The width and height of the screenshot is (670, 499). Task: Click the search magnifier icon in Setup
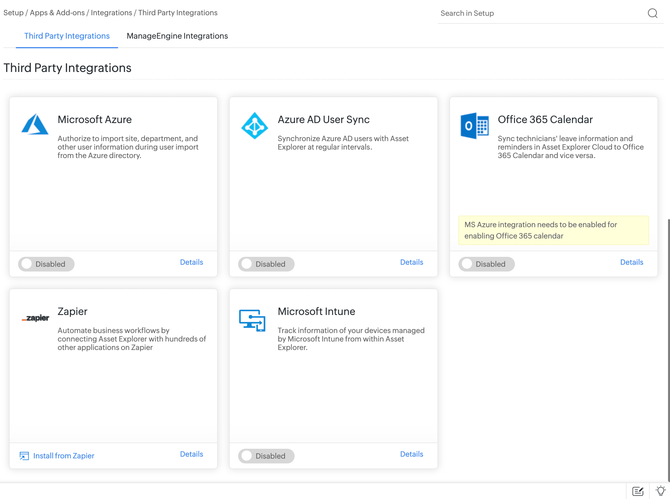(x=652, y=13)
